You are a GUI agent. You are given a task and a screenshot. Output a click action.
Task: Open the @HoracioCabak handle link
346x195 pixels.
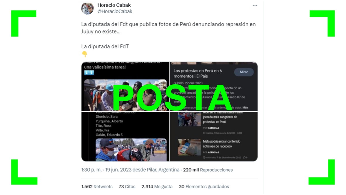pyautogui.click(x=115, y=12)
